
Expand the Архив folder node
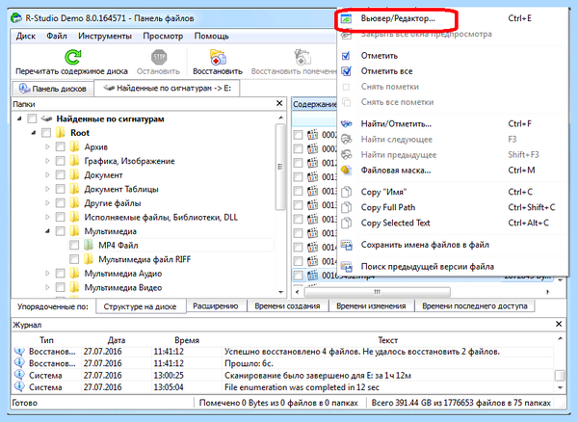click(47, 146)
